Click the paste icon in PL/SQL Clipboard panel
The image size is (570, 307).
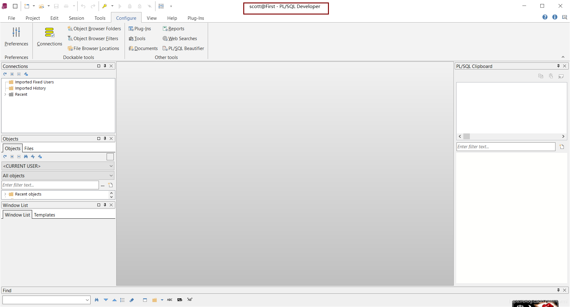pyautogui.click(x=551, y=76)
